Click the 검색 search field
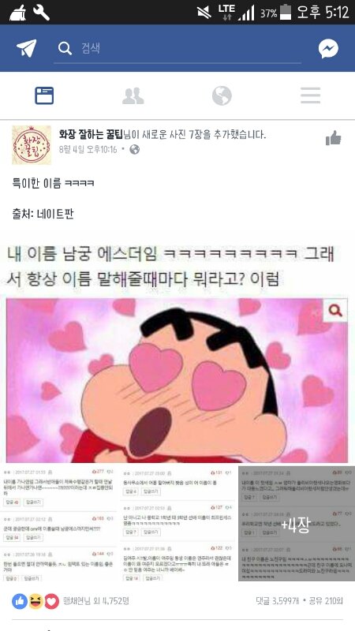The image size is (355, 631). [x=177, y=49]
